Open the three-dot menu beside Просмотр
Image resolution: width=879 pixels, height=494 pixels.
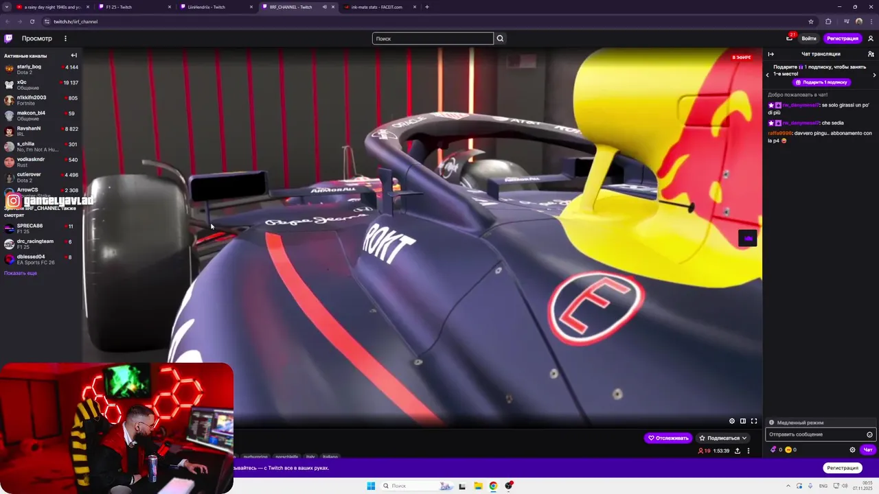pos(65,38)
